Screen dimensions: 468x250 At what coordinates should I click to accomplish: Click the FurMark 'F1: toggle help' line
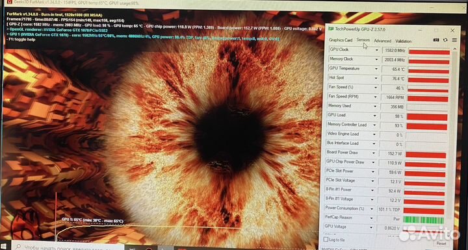coord(21,40)
